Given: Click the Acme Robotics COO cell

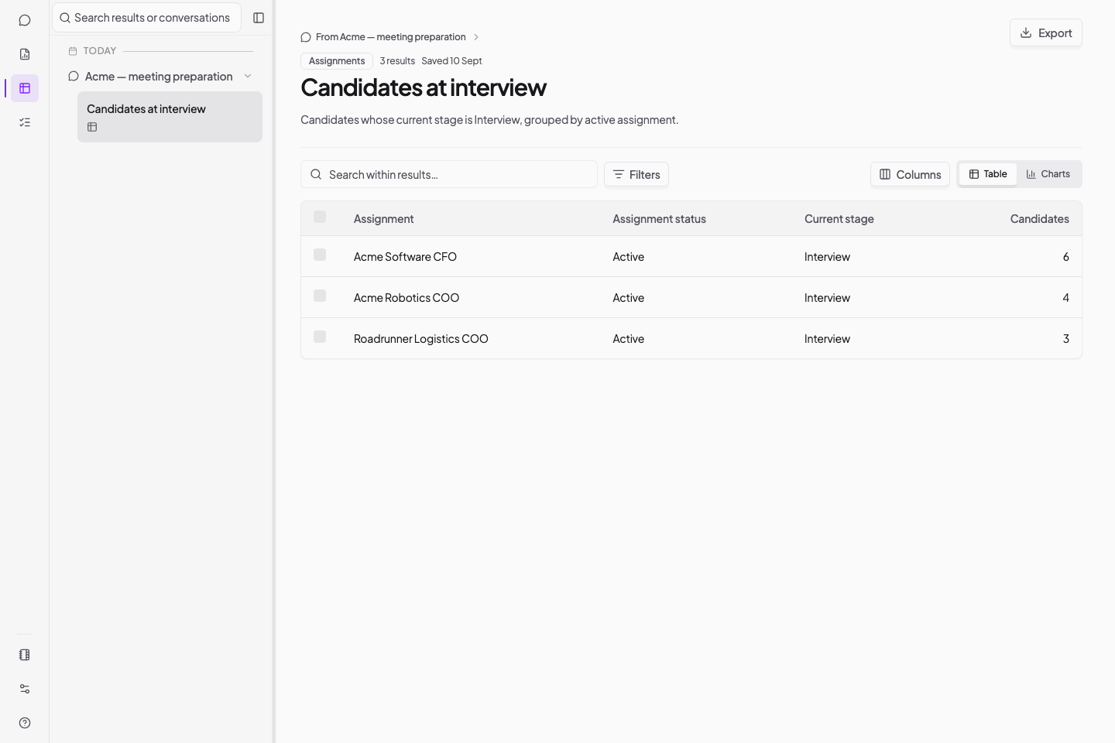Looking at the screenshot, I should [407, 298].
